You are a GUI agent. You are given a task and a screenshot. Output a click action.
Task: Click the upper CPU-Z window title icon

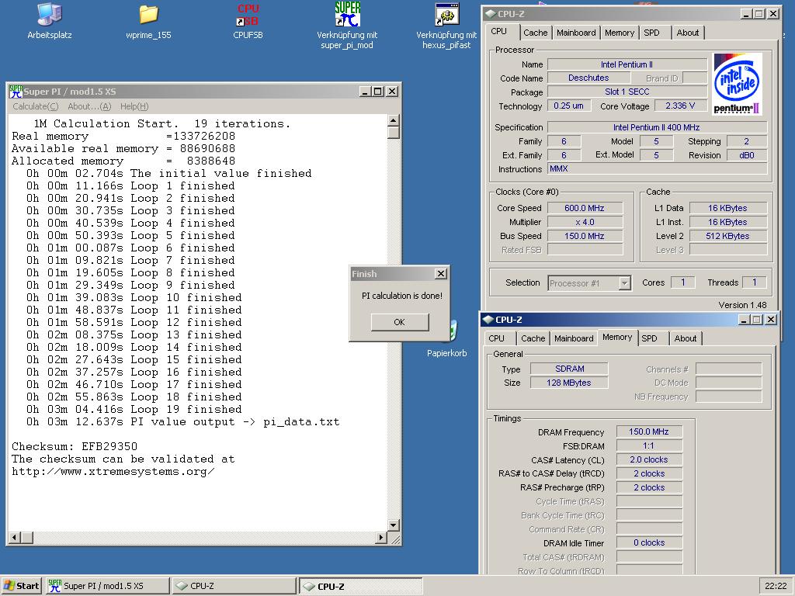491,14
